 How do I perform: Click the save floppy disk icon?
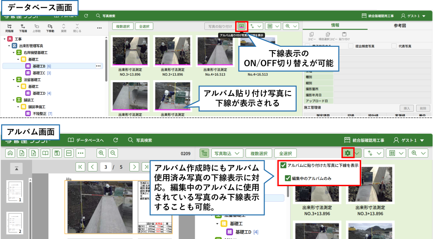(x=57, y=153)
